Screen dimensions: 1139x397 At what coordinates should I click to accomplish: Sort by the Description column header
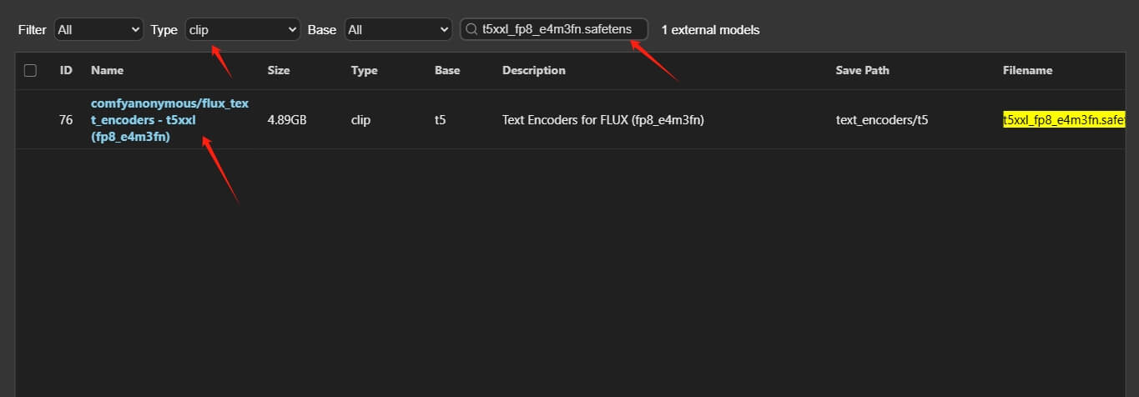pyautogui.click(x=534, y=70)
